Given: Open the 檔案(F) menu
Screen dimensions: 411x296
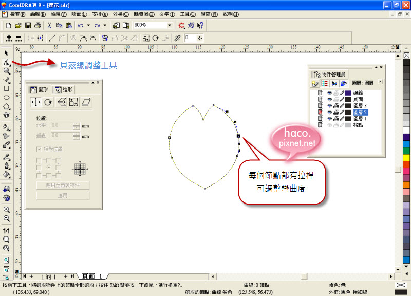Looking at the screenshot, I should (17, 14).
